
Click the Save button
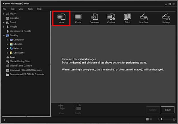[x=167, y=110]
